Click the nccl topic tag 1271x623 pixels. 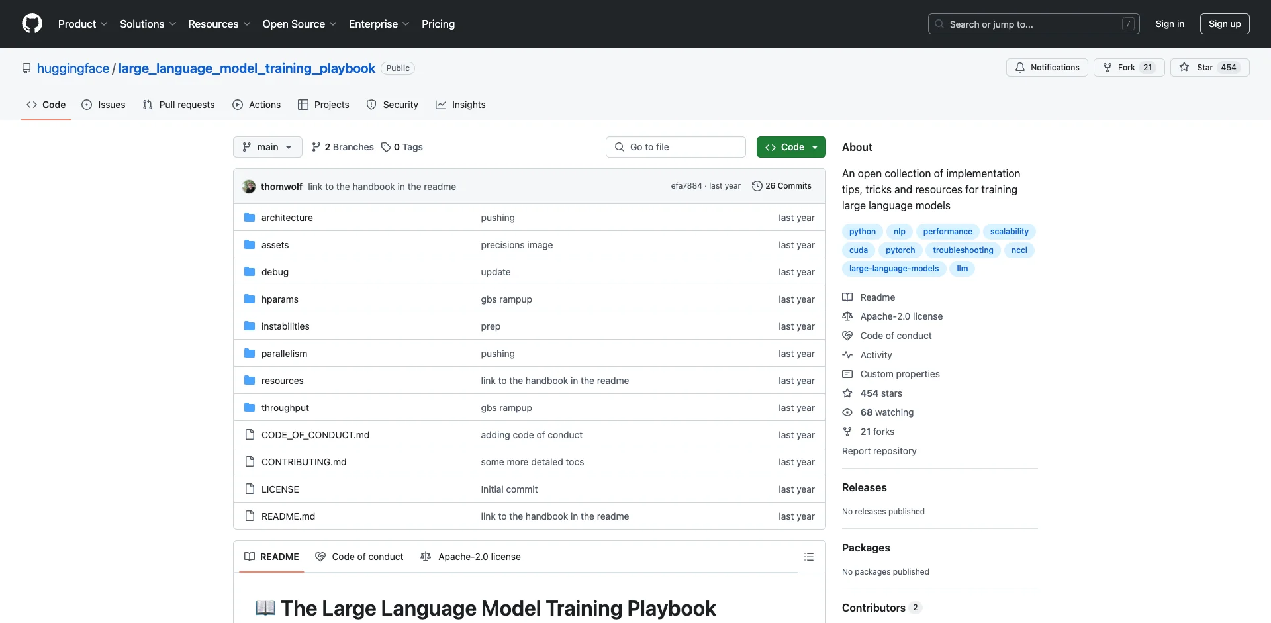pyautogui.click(x=1019, y=250)
